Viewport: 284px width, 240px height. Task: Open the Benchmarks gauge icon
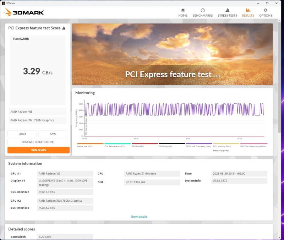point(202,10)
